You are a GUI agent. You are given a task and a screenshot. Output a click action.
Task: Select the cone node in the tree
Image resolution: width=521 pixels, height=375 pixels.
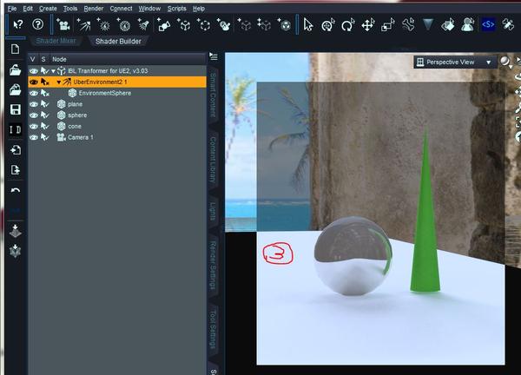coord(75,127)
